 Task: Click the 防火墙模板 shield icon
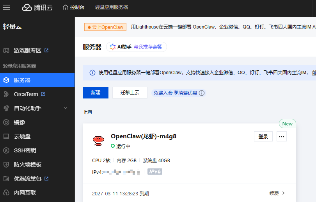tap(6, 164)
